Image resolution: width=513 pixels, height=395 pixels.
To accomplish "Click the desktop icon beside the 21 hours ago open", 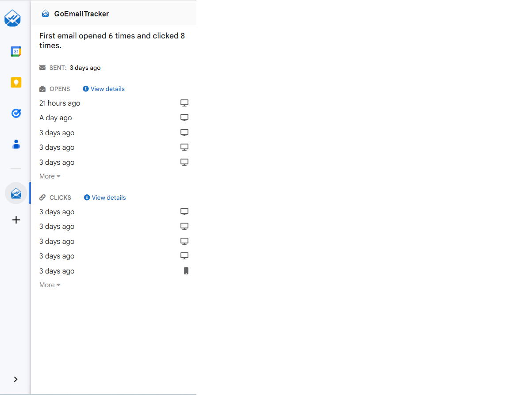I will (184, 103).
